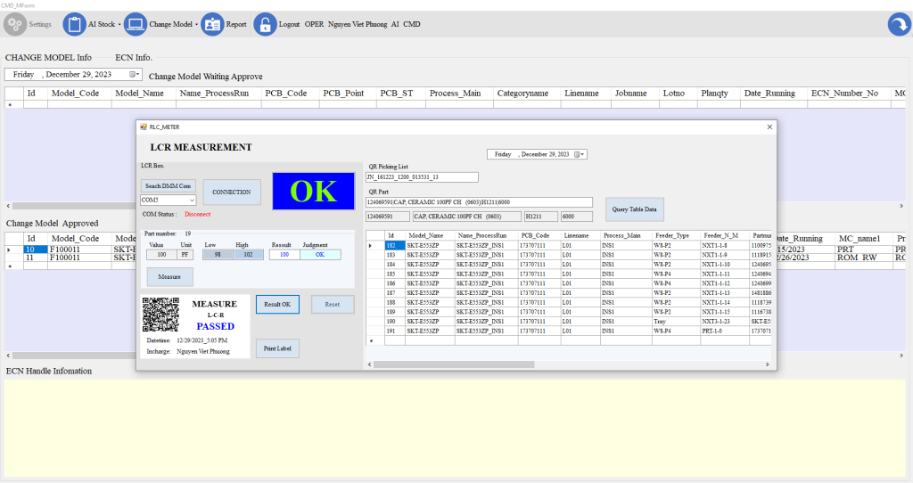Click the Unit field PF

click(185, 254)
